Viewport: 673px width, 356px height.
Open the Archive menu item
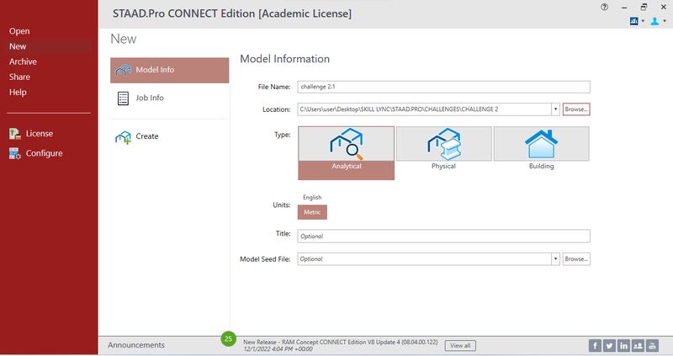(23, 61)
